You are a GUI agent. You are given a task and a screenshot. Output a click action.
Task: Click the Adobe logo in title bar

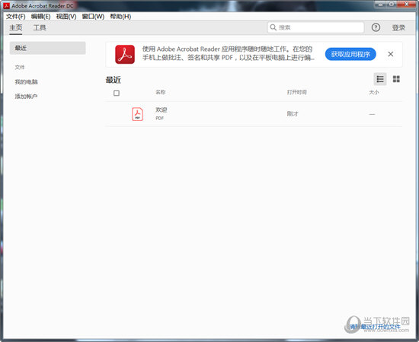(x=6, y=5)
